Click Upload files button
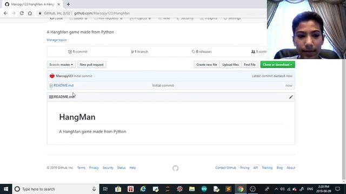This screenshot has height=194, width=346. click(x=230, y=65)
